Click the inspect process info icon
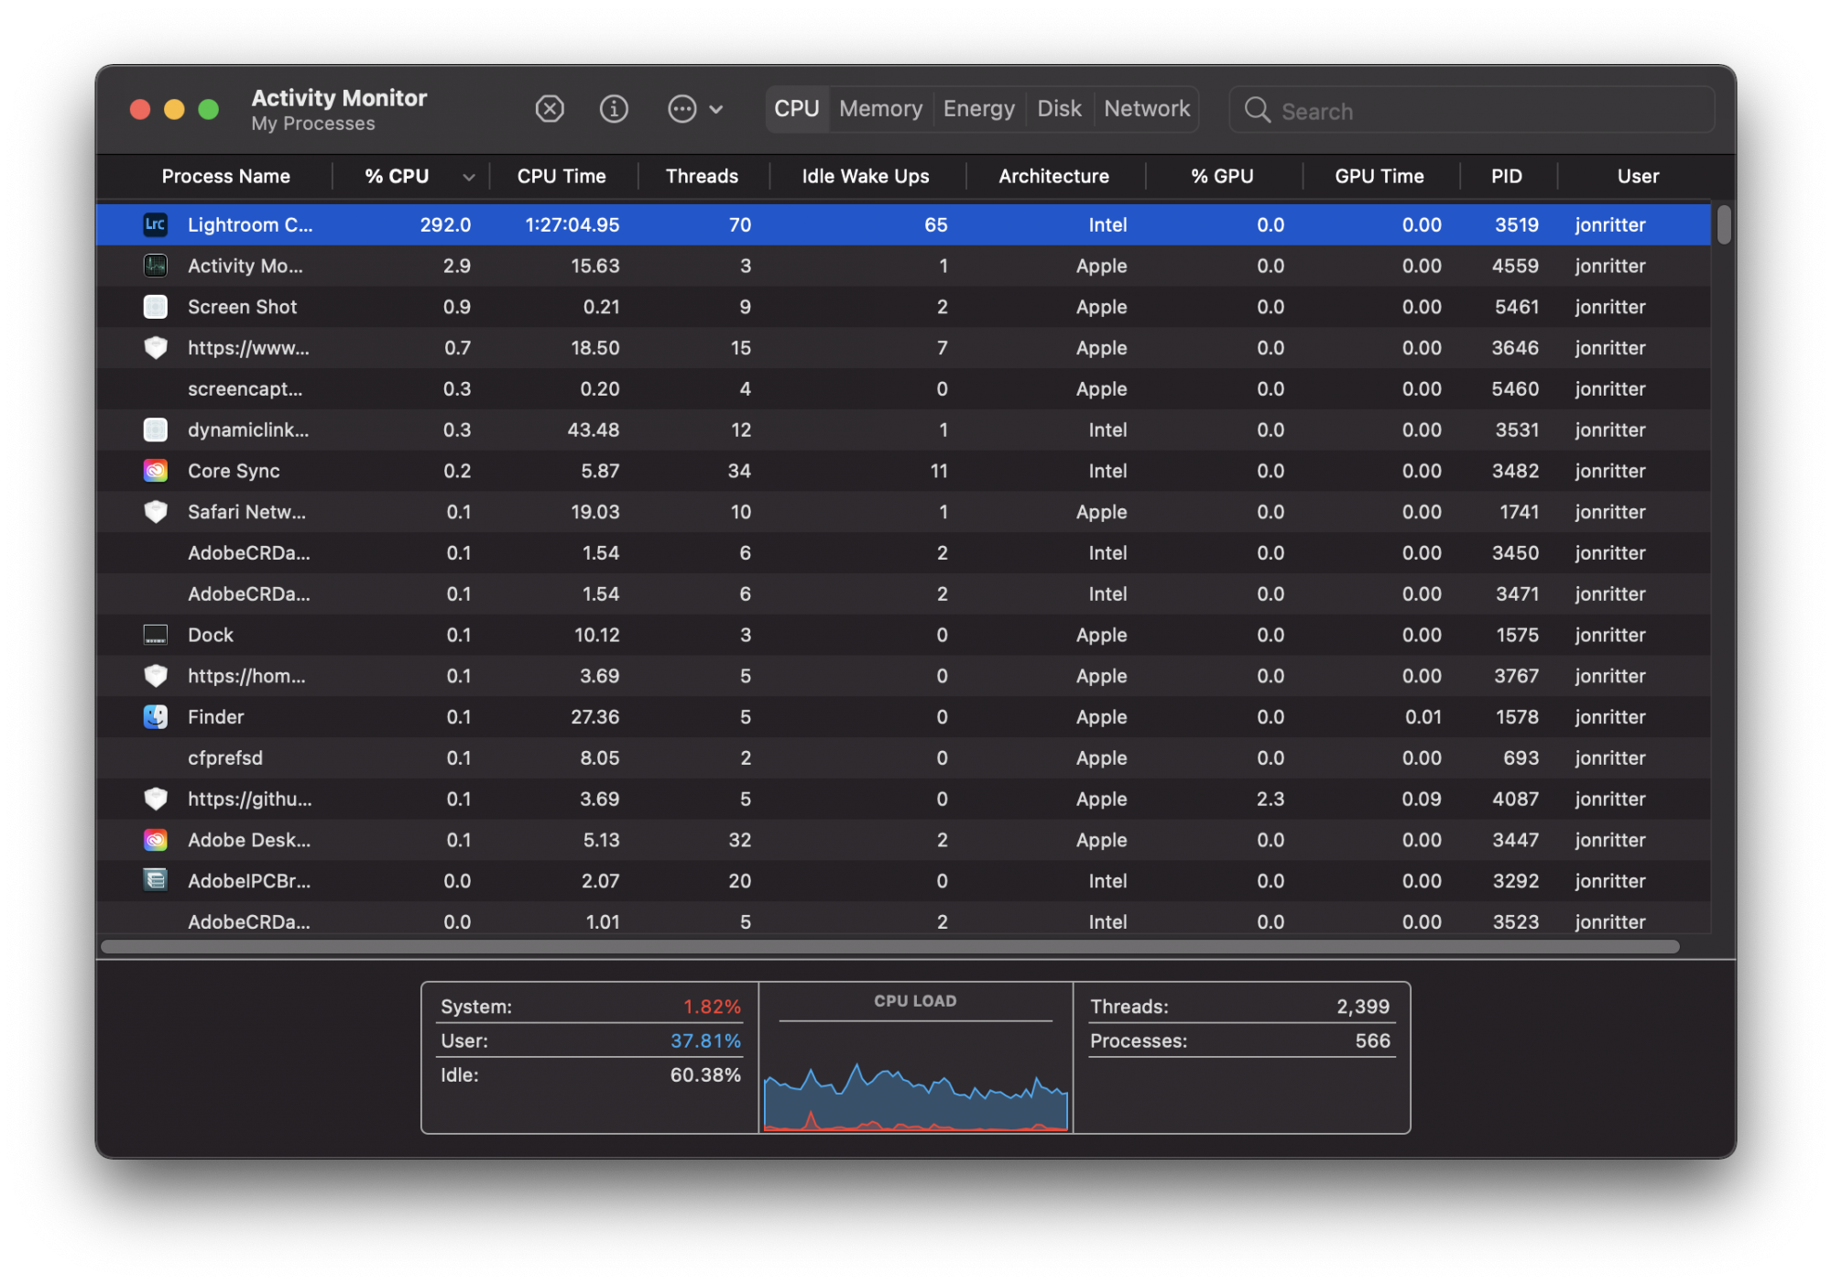 613,110
